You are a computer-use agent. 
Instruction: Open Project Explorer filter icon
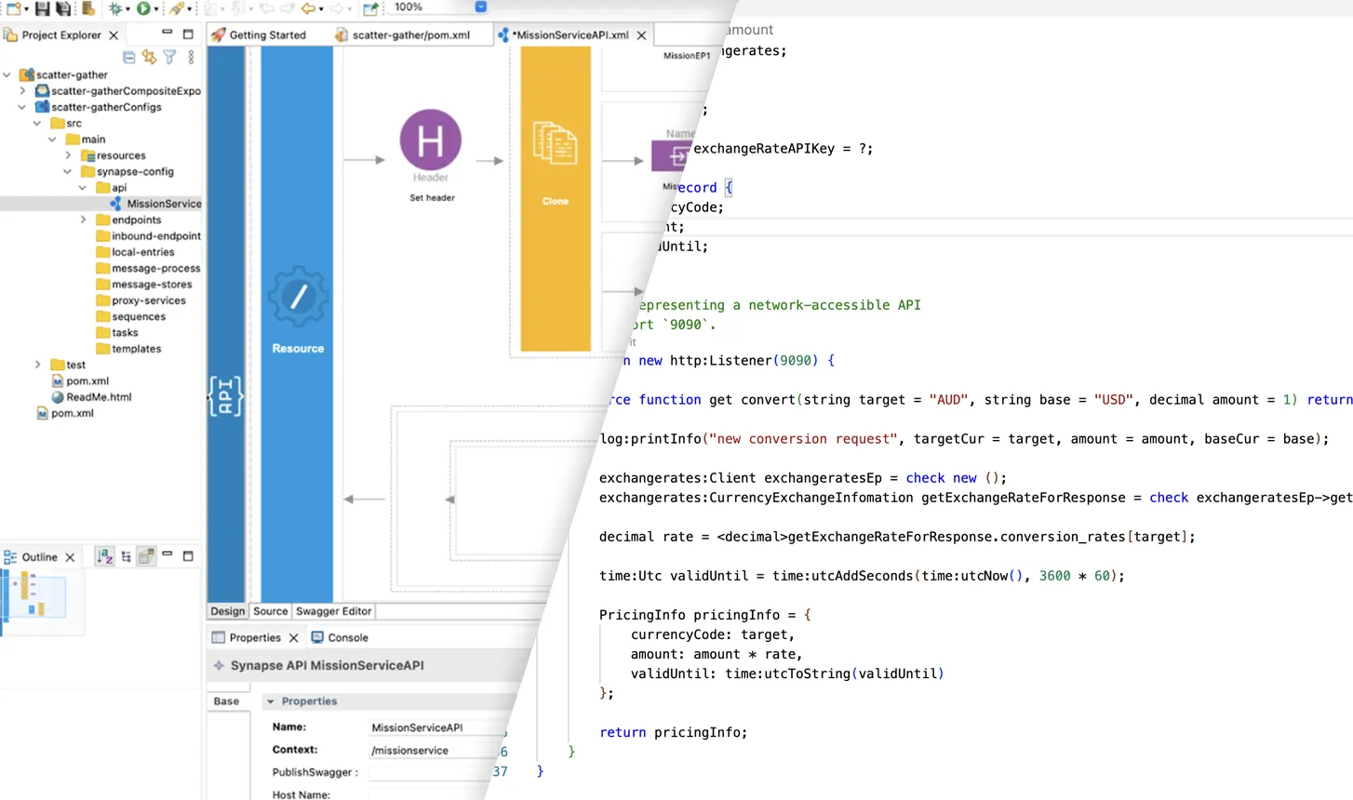pyautogui.click(x=169, y=58)
